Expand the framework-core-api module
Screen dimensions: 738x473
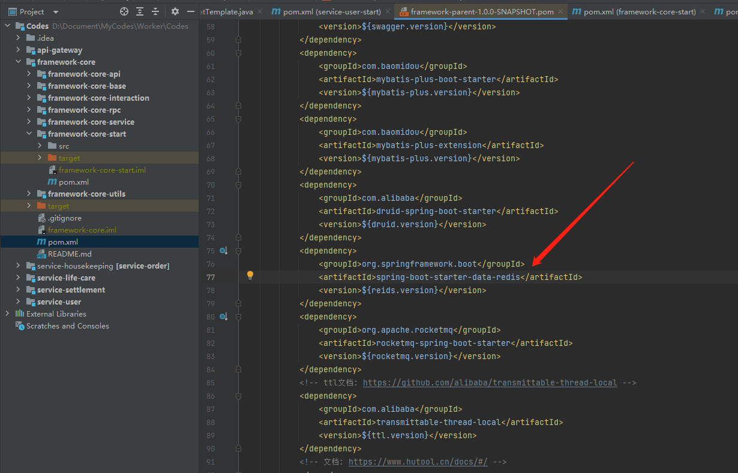tap(29, 74)
